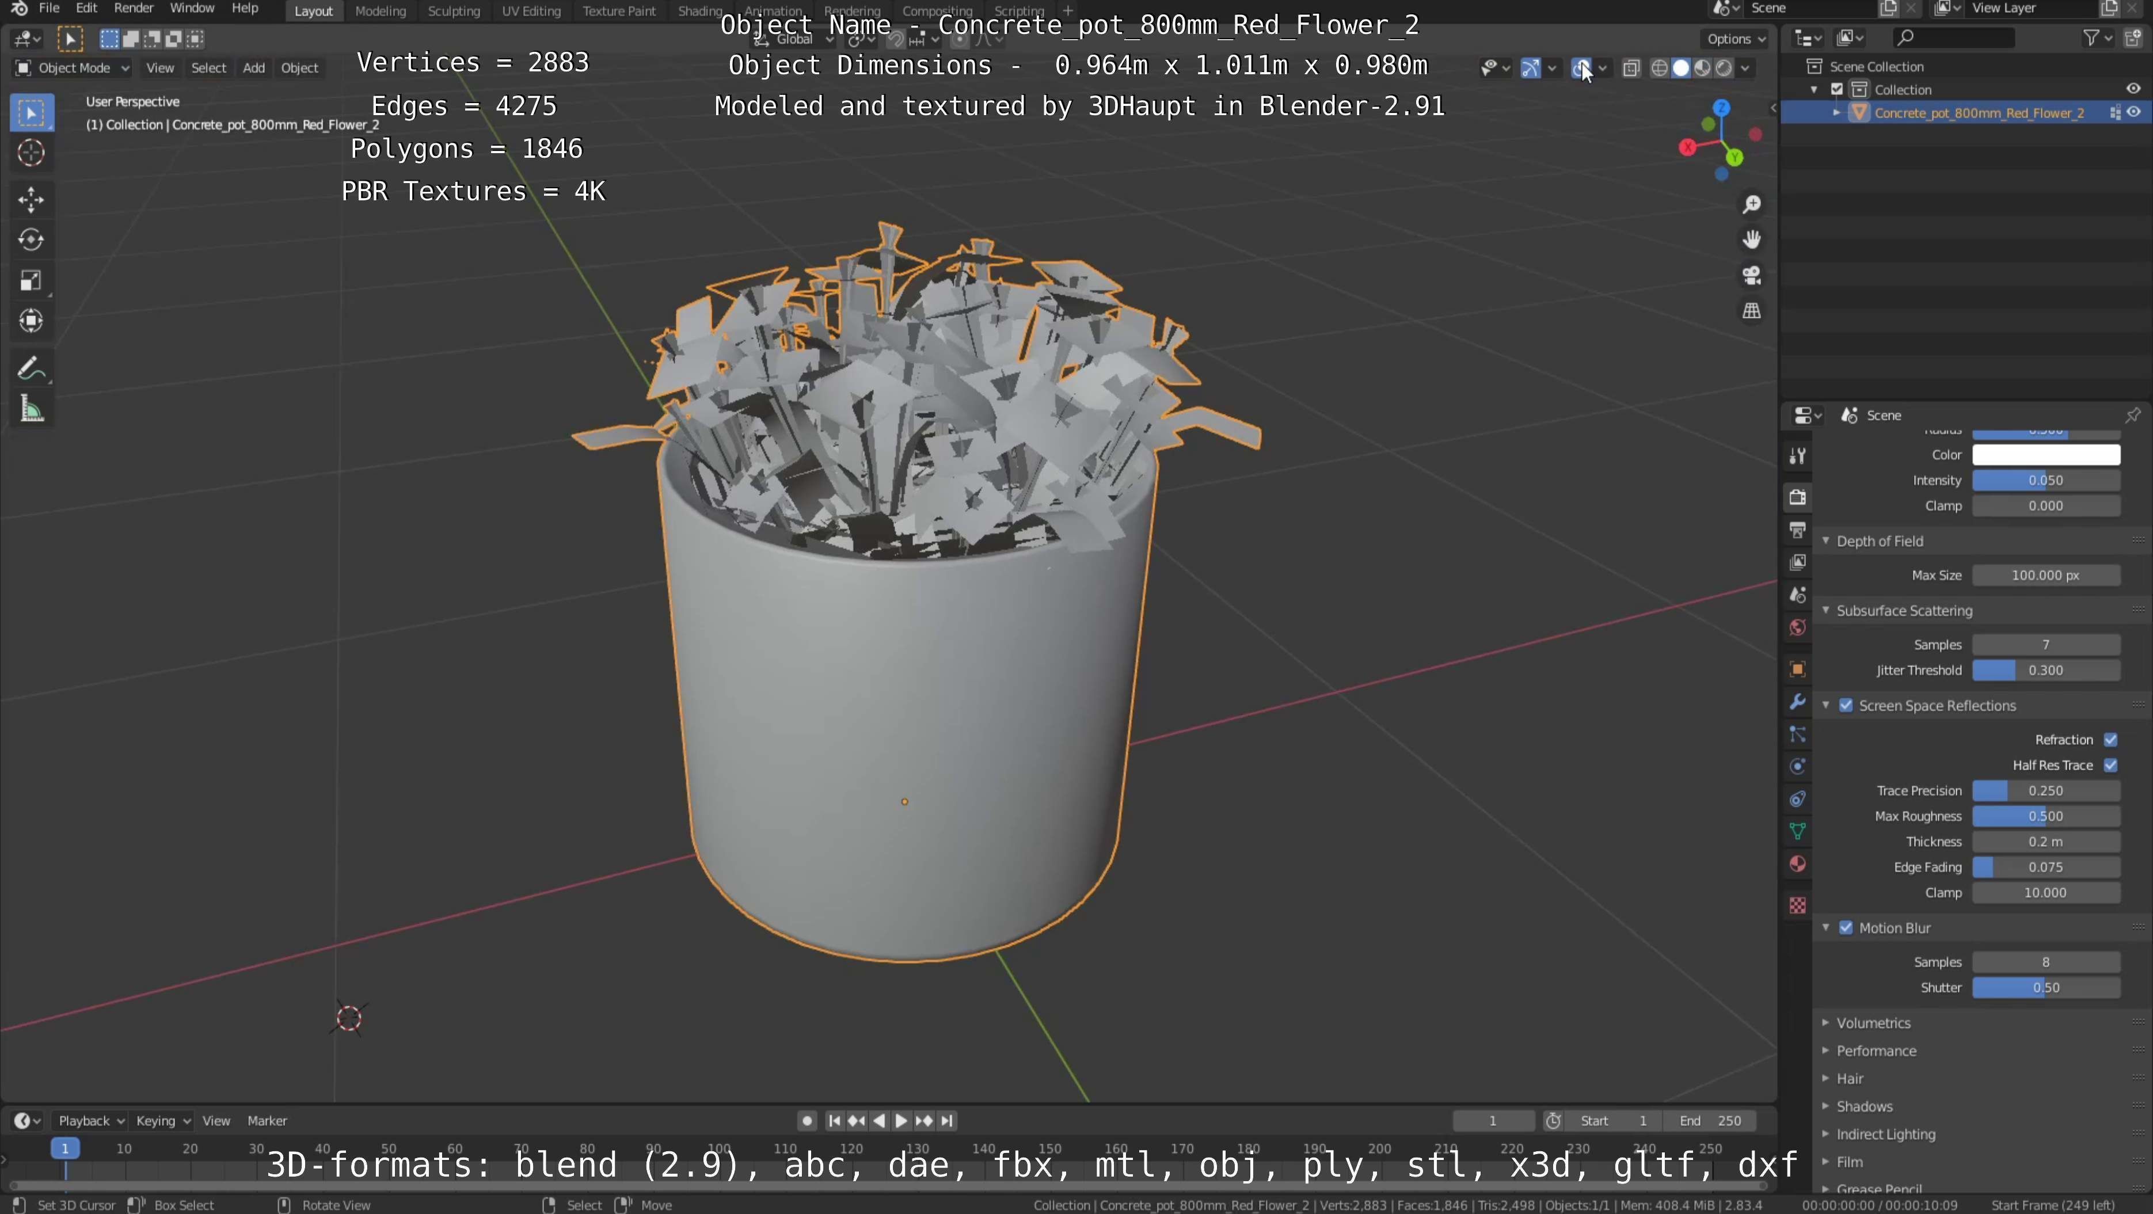
Task: Open the View Layer properties tab
Action: point(1798,562)
